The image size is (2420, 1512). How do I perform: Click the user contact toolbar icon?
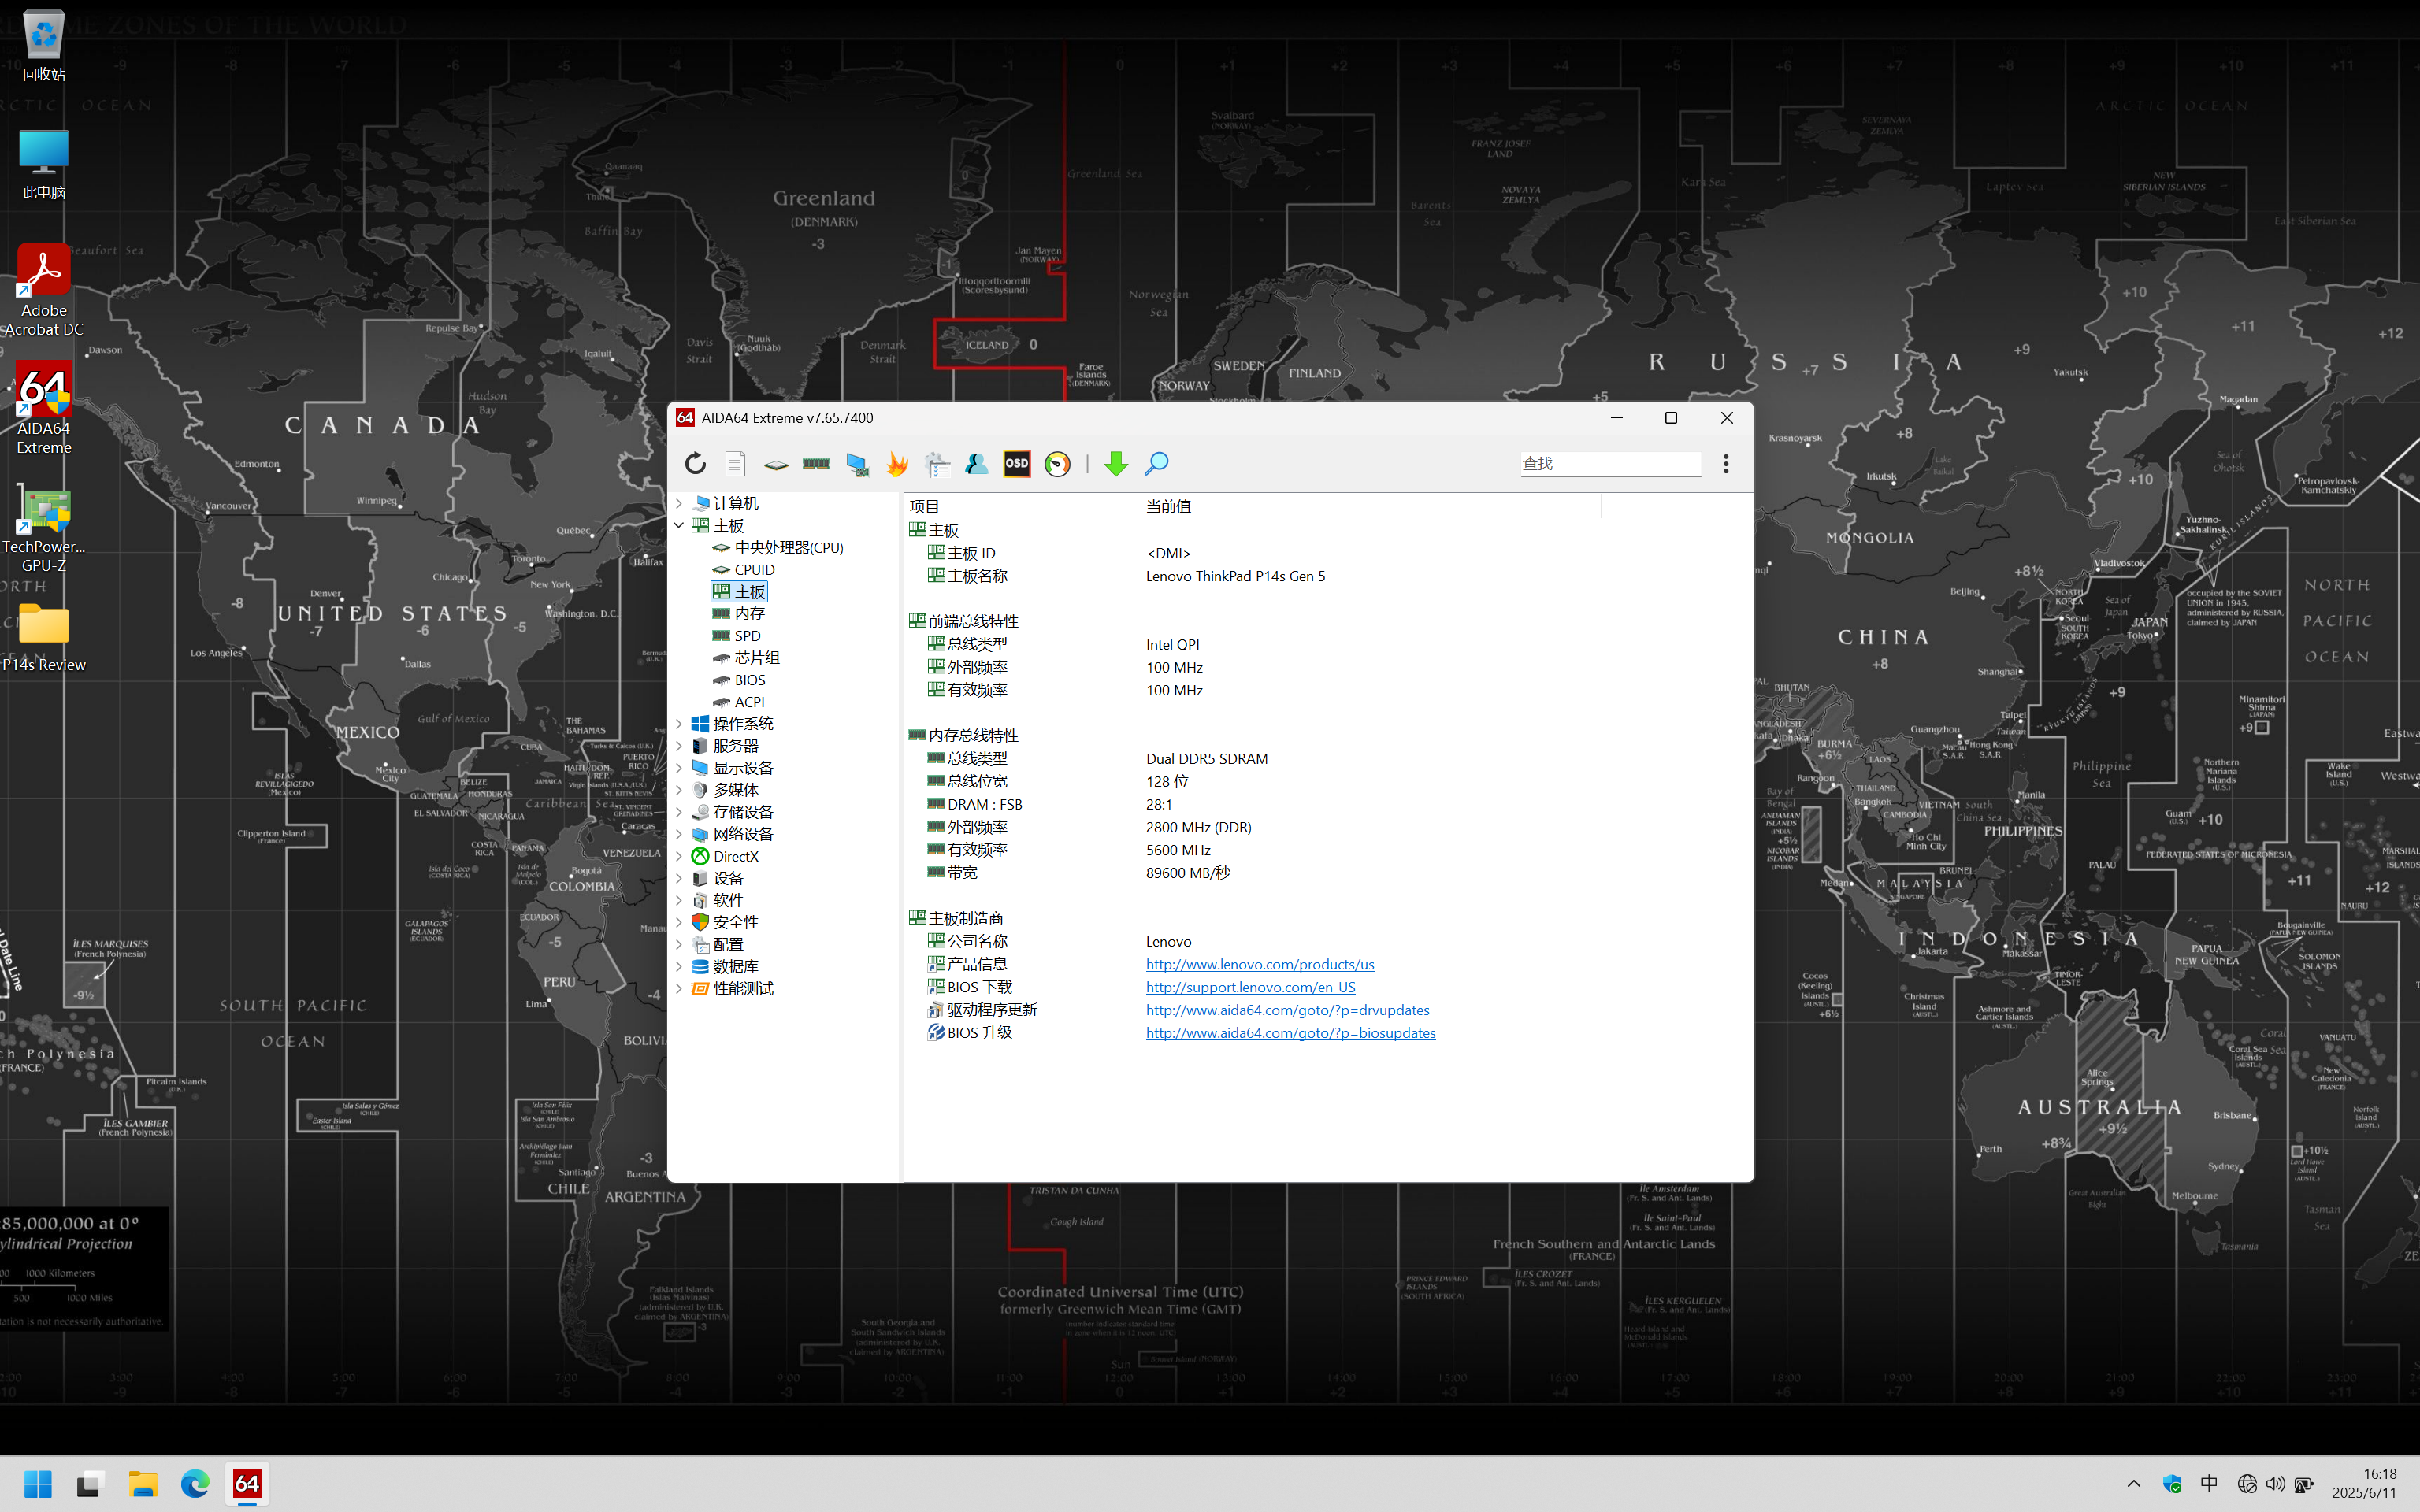[x=977, y=463]
